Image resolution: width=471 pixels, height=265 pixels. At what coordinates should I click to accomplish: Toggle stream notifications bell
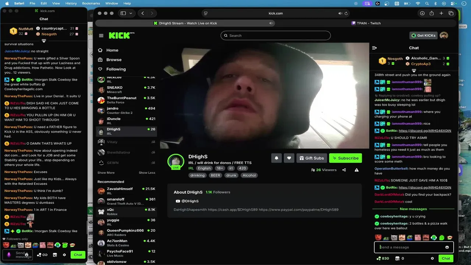[276, 158]
